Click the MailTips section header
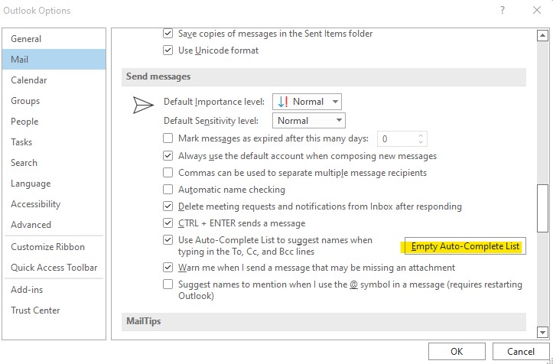Viewport: 553px width, 364px height. point(324,321)
